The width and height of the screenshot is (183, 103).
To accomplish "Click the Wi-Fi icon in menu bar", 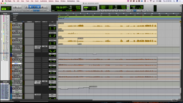I will click(151, 1).
